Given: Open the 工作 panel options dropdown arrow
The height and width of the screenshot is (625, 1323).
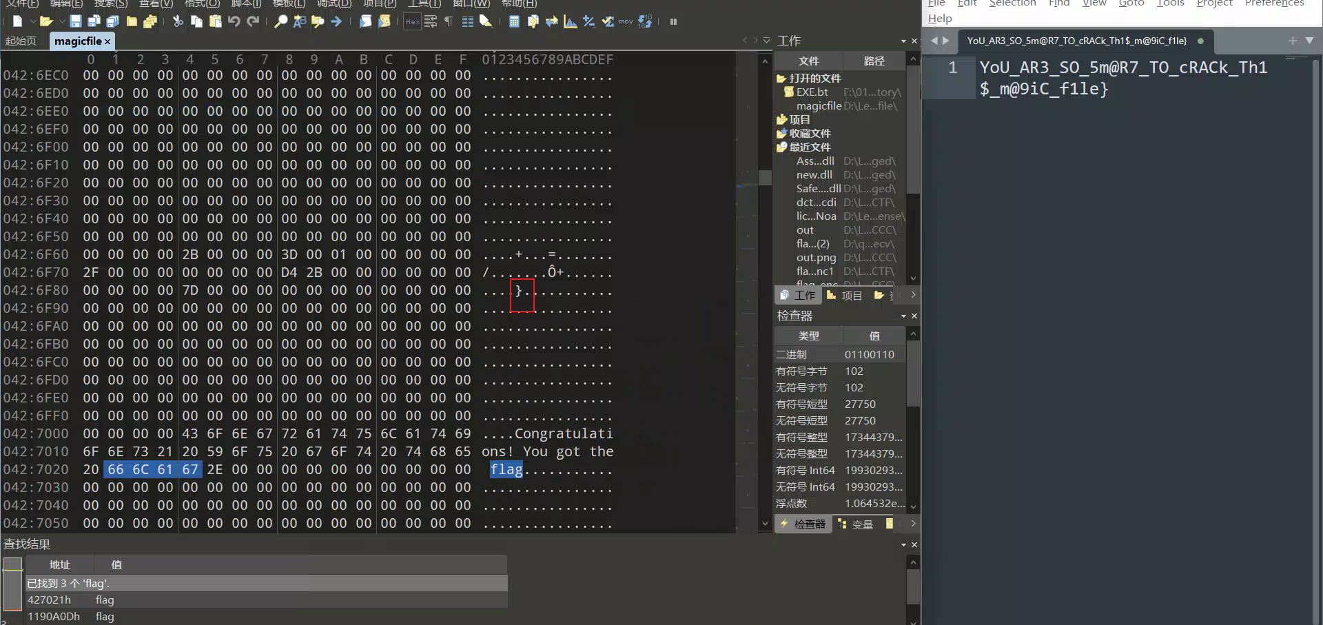Looking at the screenshot, I should [x=903, y=41].
